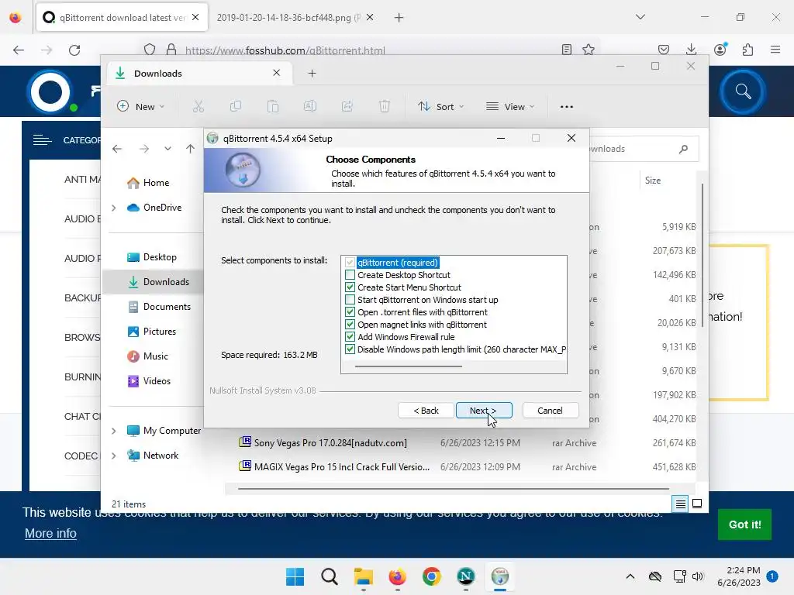Image resolution: width=794 pixels, height=595 pixels.
Task: Go forward in Explorer navigation
Action: pos(144,149)
